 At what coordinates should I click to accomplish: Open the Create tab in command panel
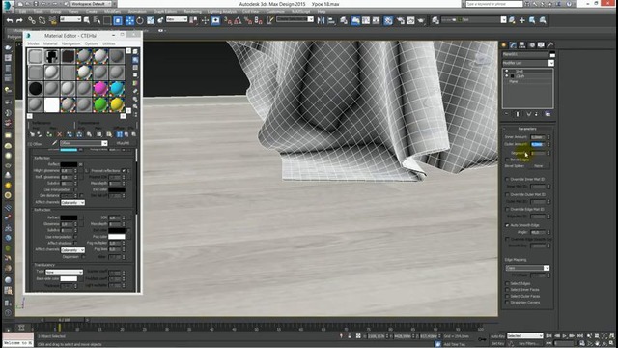(x=504, y=45)
